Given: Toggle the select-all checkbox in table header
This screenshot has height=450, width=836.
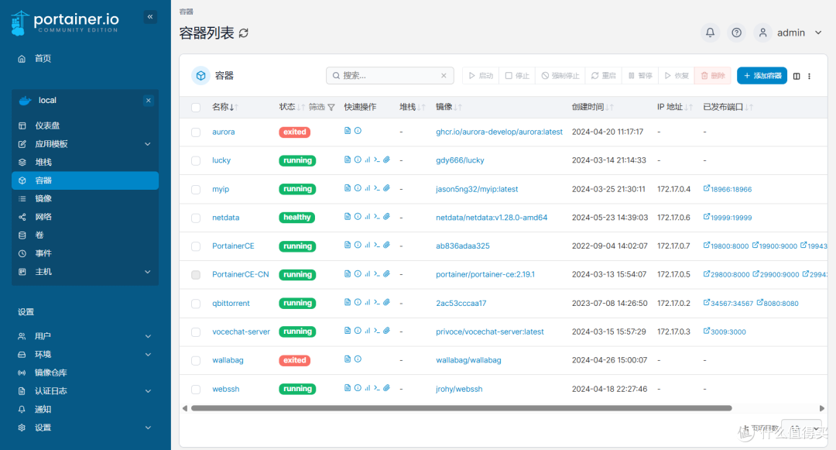Looking at the screenshot, I should tap(196, 107).
